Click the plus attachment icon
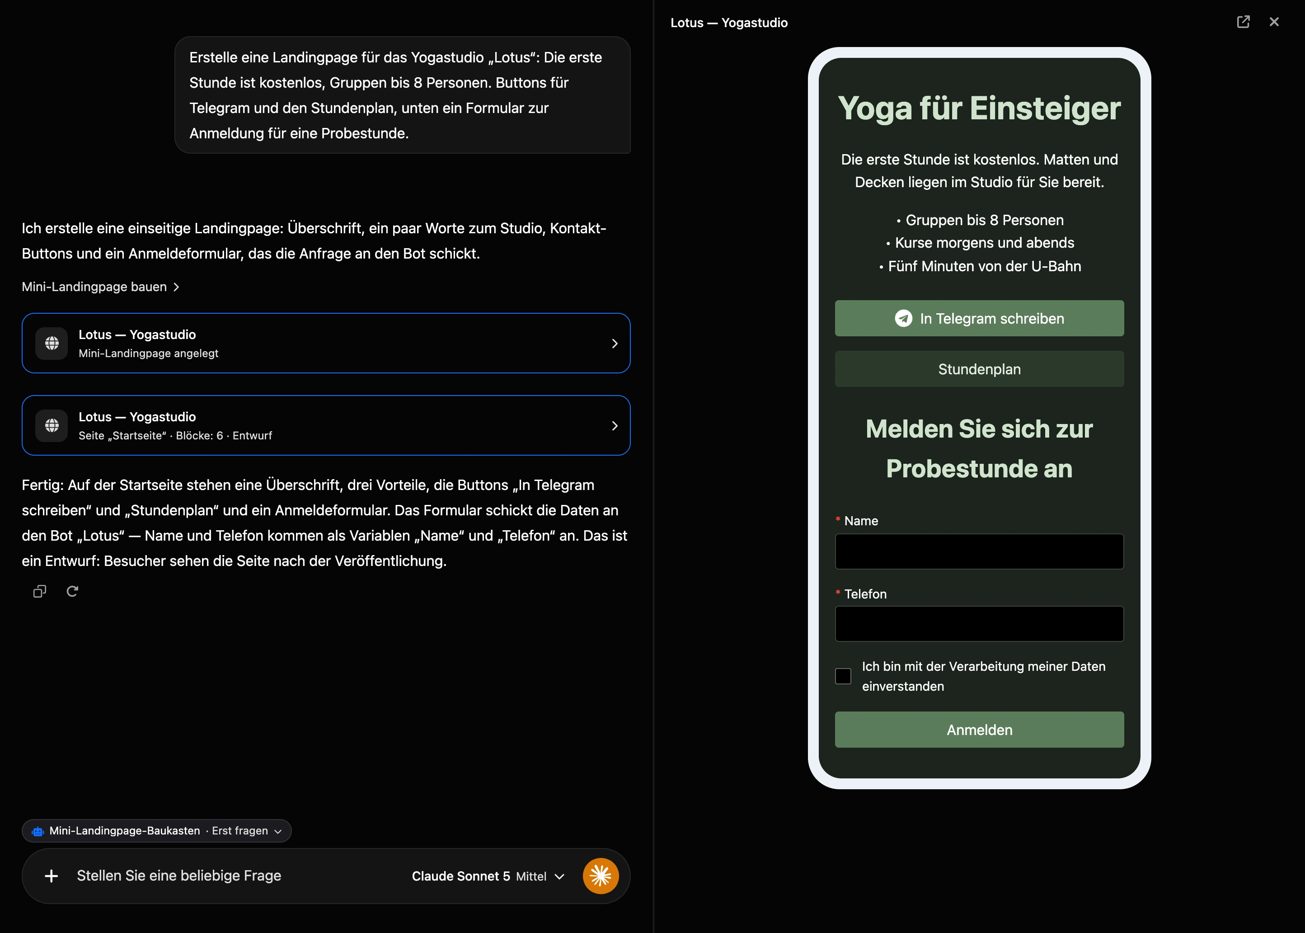The height and width of the screenshot is (933, 1305). [x=51, y=876]
